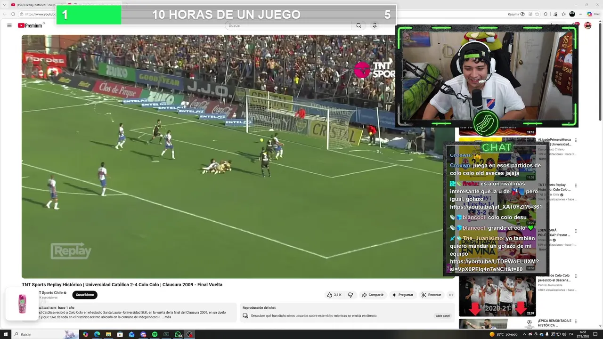Open the notification center icon

click(x=595, y=334)
